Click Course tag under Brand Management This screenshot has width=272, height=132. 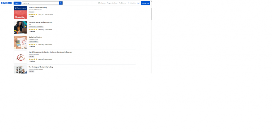pyautogui.click(x=31, y=57)
